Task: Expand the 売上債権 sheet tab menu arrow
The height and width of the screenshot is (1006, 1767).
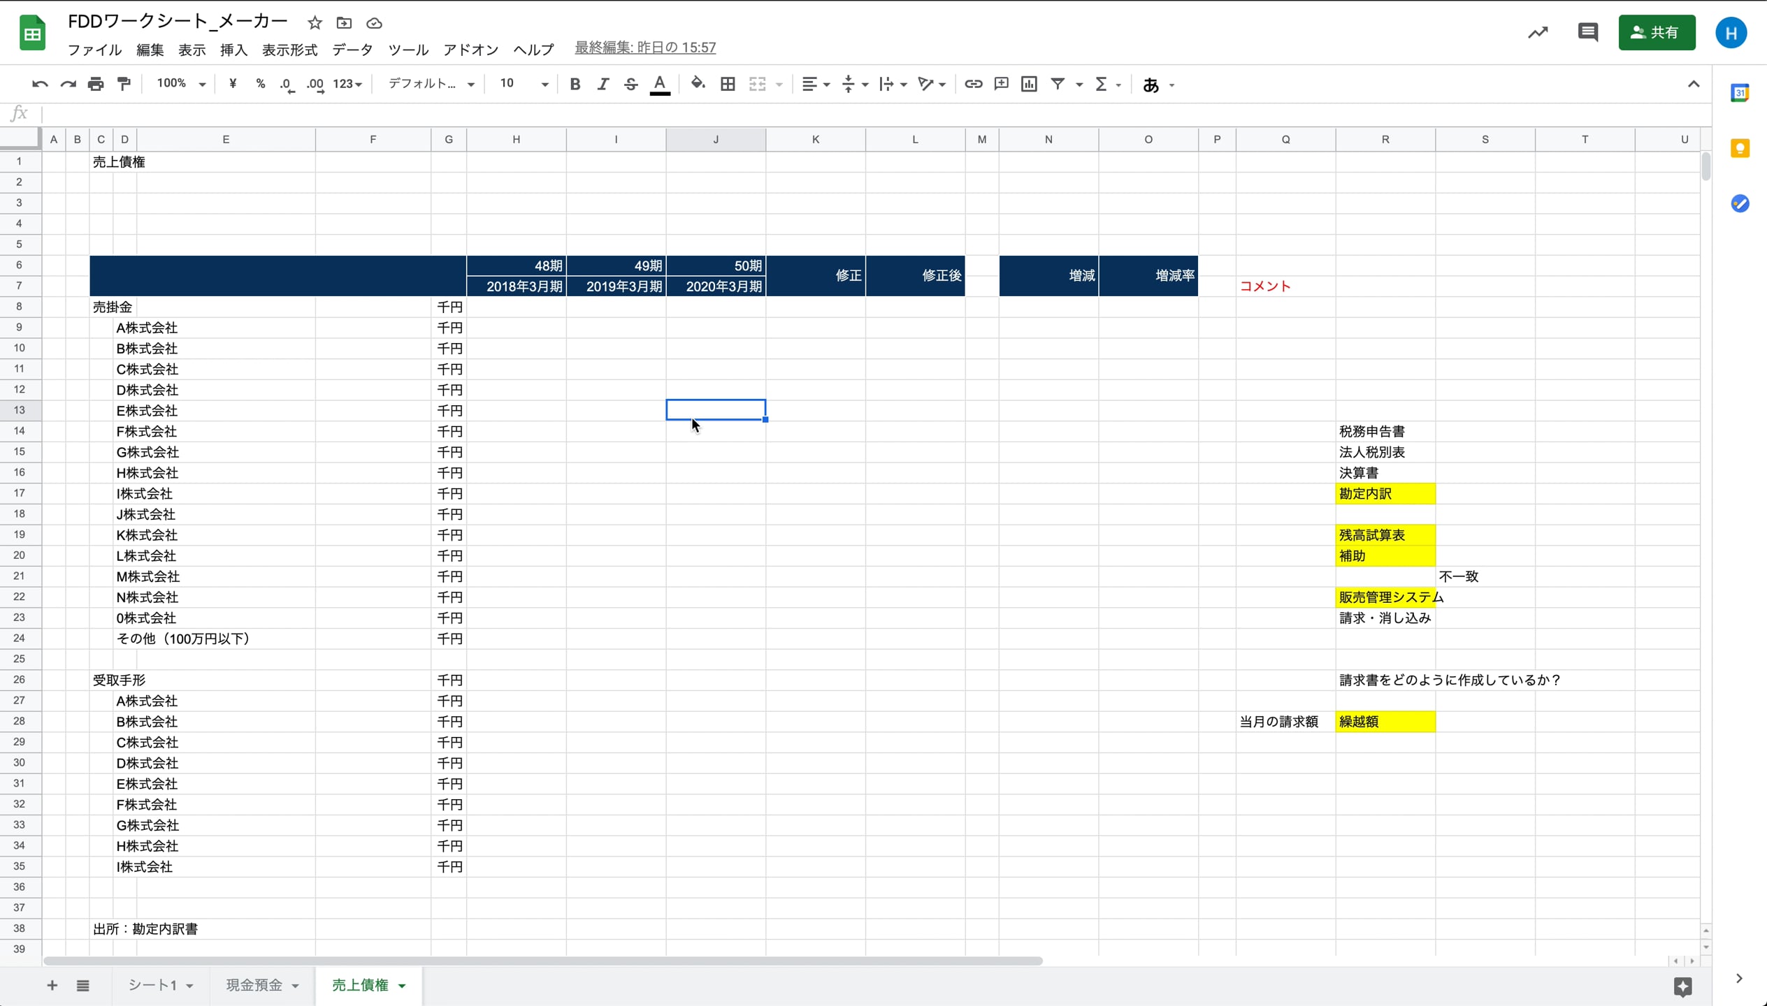Action: (x=402, y=986)
